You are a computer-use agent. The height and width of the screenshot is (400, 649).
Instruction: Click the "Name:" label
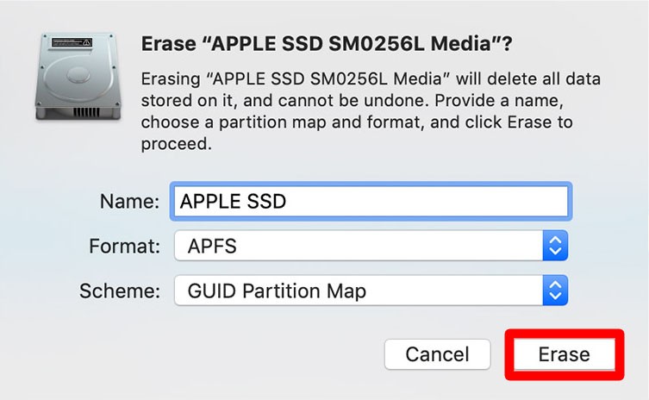[x=129, y=202]
